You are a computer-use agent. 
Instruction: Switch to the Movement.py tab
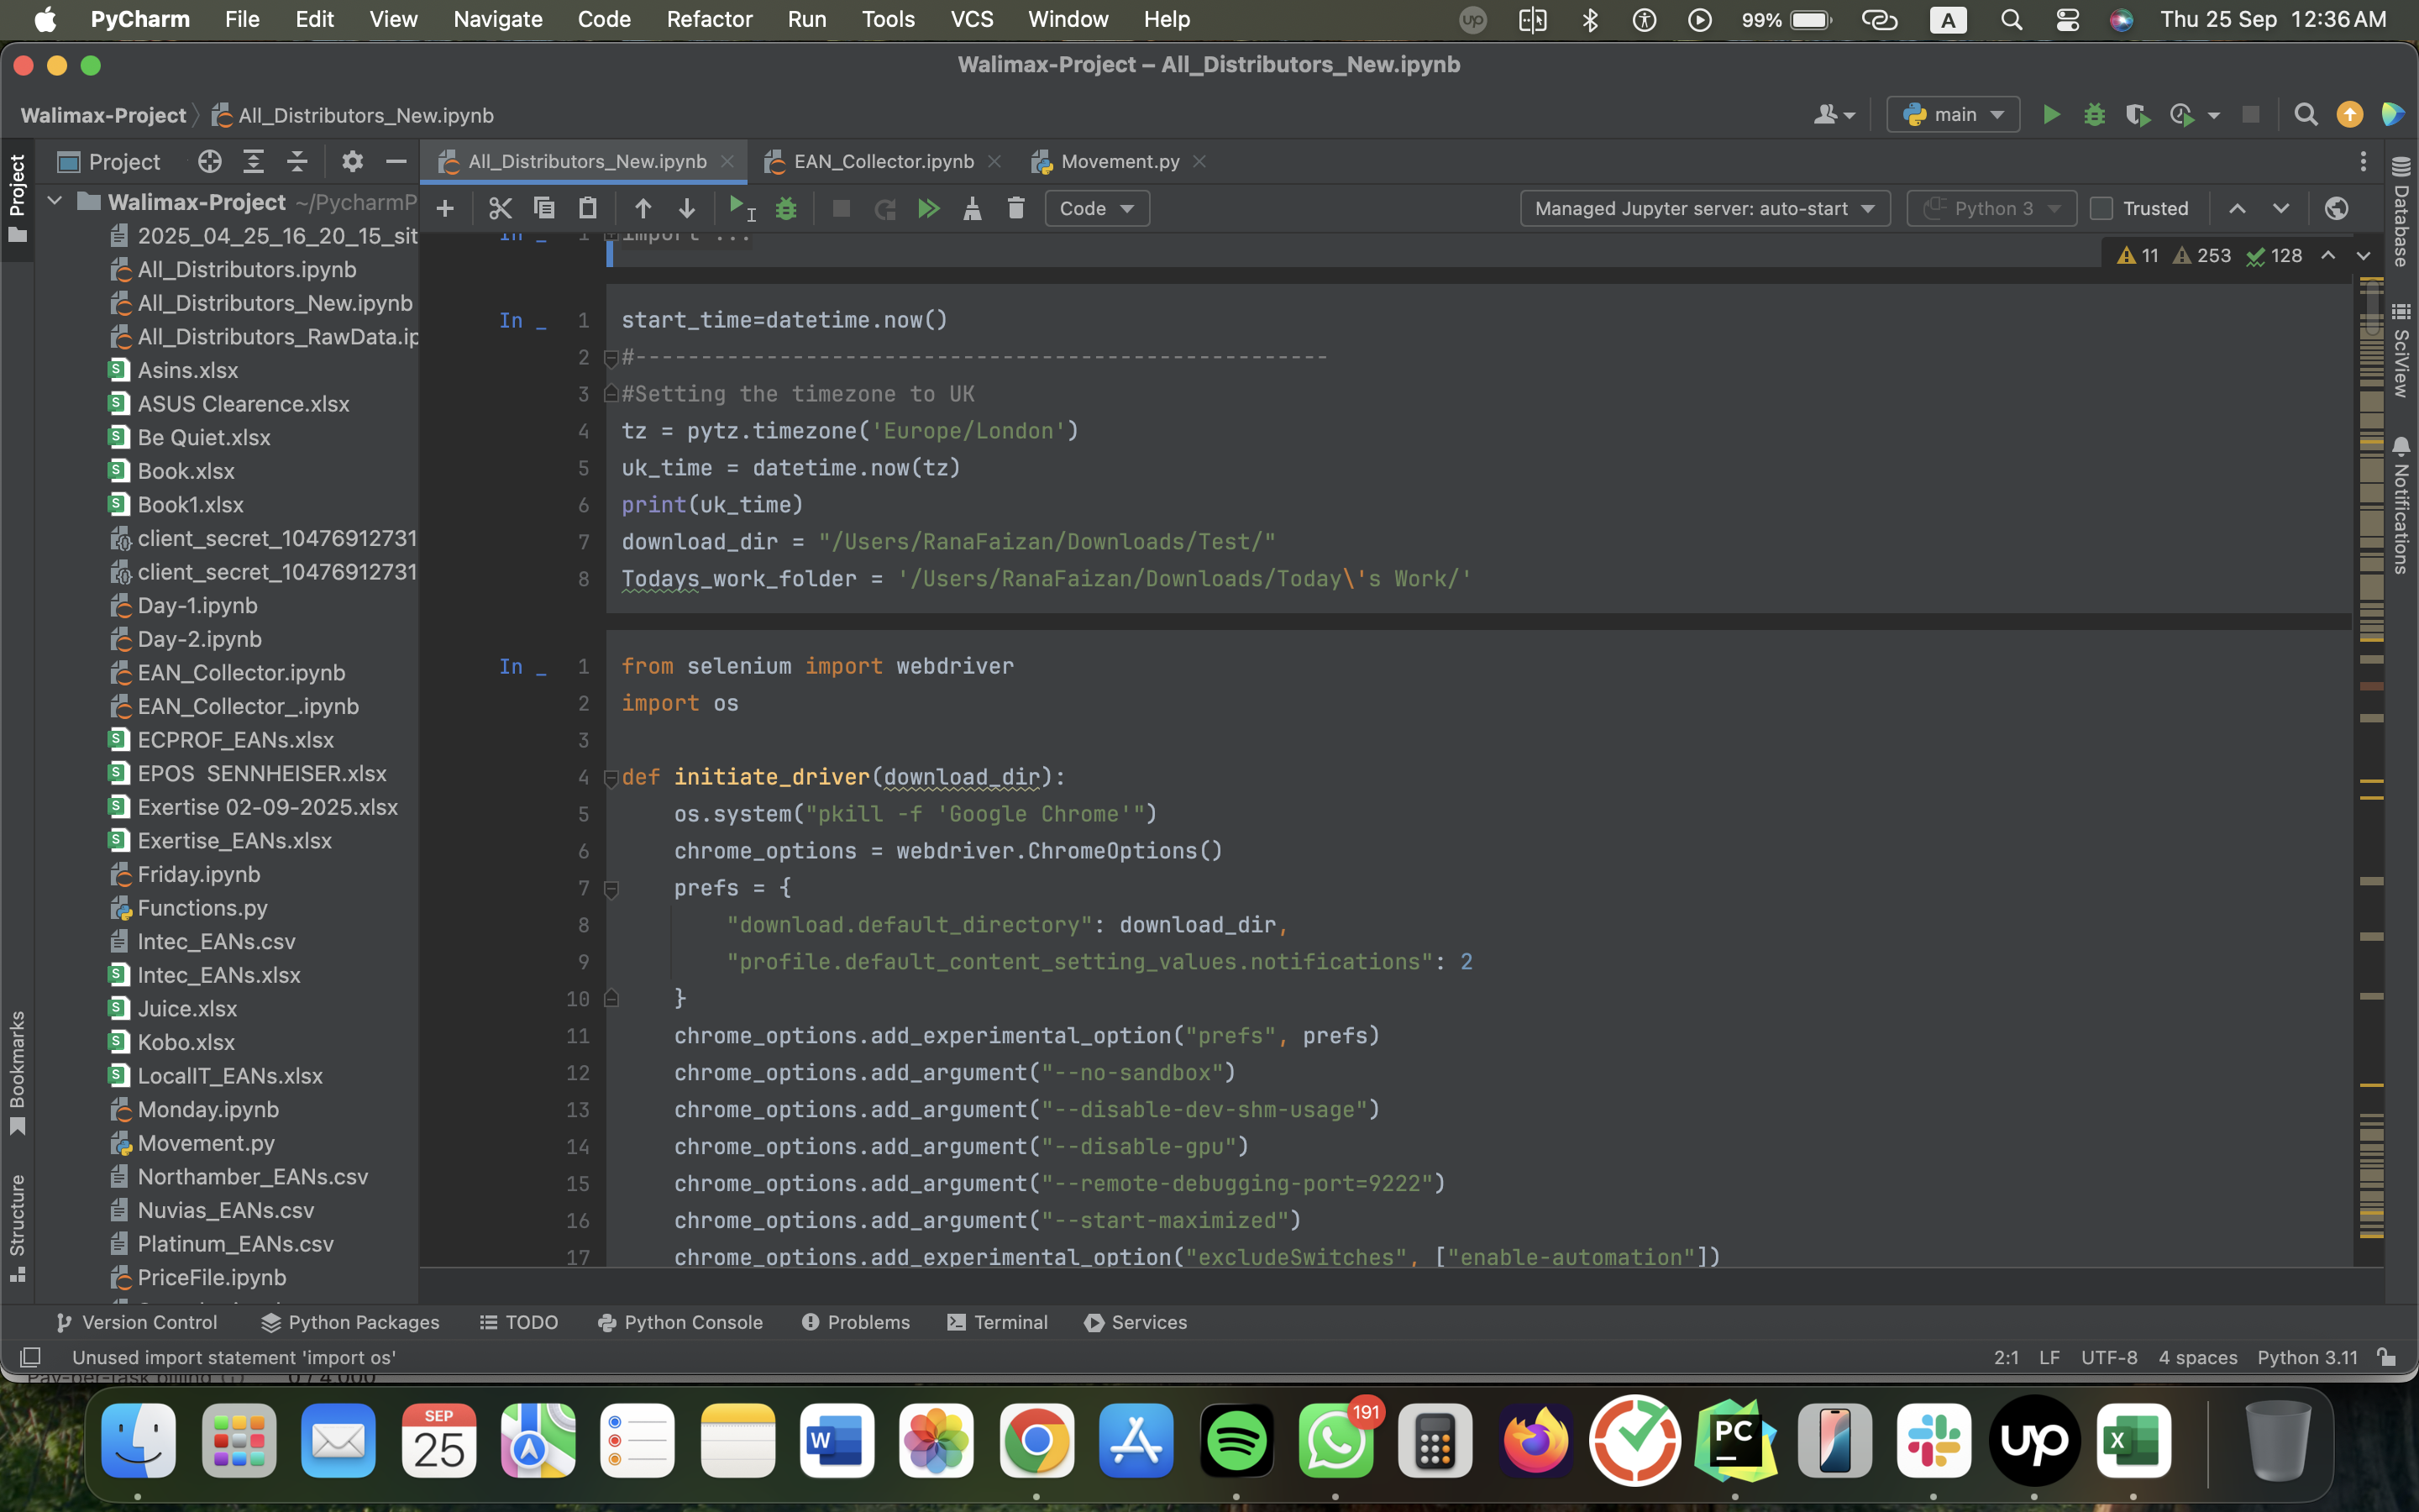pos(1118,161)
